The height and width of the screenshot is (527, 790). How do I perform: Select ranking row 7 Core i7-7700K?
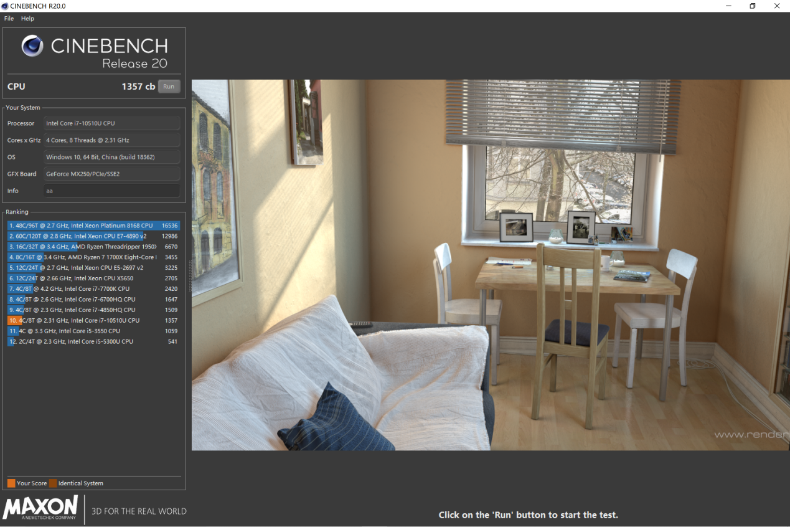(93, 289)
